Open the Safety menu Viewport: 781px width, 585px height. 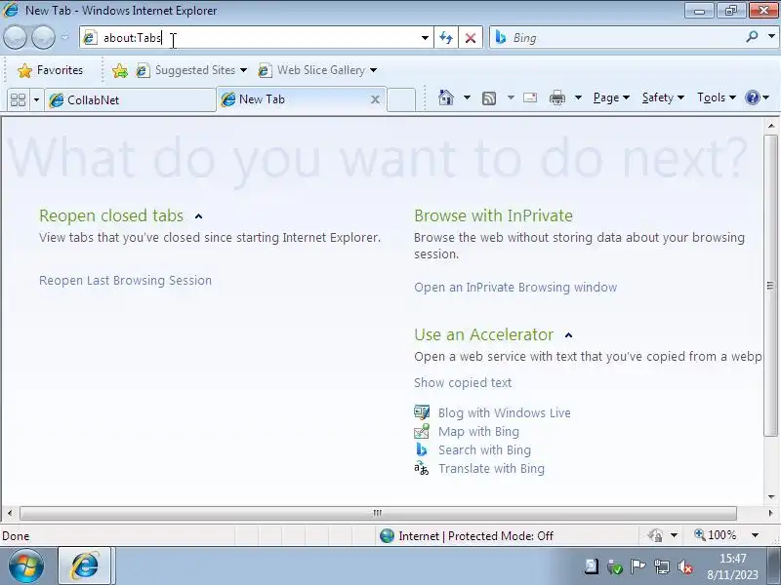point(663,97)
